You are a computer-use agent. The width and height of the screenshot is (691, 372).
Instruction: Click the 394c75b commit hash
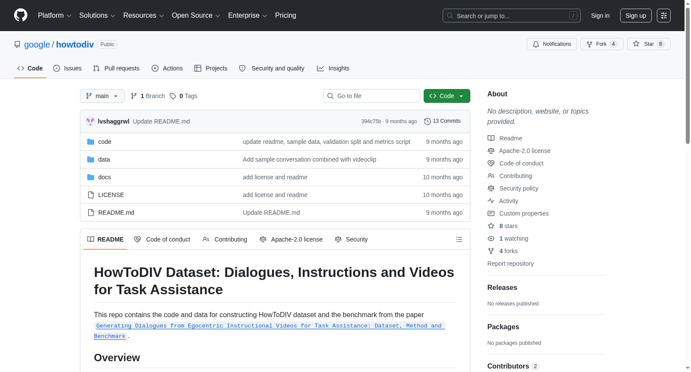(x=371, y=121)
